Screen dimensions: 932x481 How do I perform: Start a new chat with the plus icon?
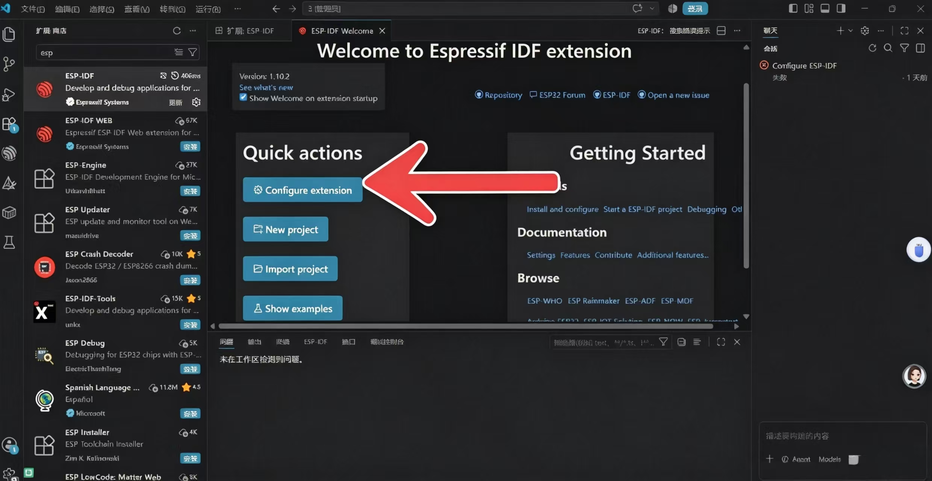click(x=840, y=30)
